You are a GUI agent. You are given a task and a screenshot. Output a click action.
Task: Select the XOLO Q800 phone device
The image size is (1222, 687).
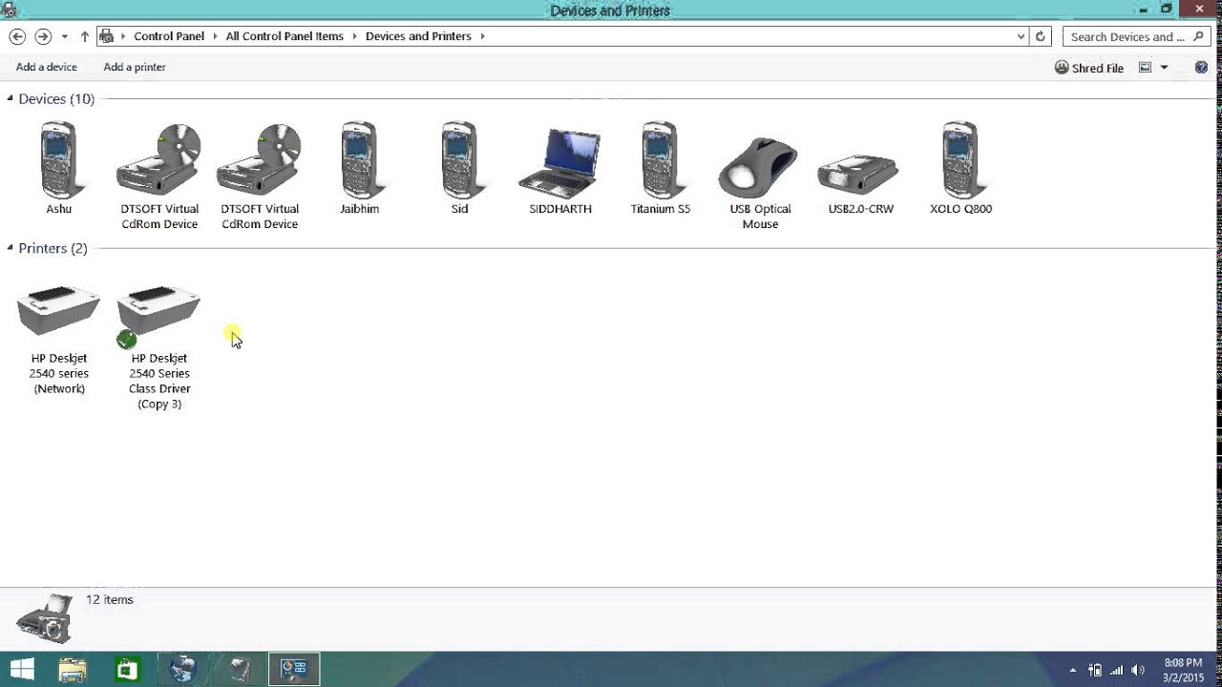(x=960, y=160)
